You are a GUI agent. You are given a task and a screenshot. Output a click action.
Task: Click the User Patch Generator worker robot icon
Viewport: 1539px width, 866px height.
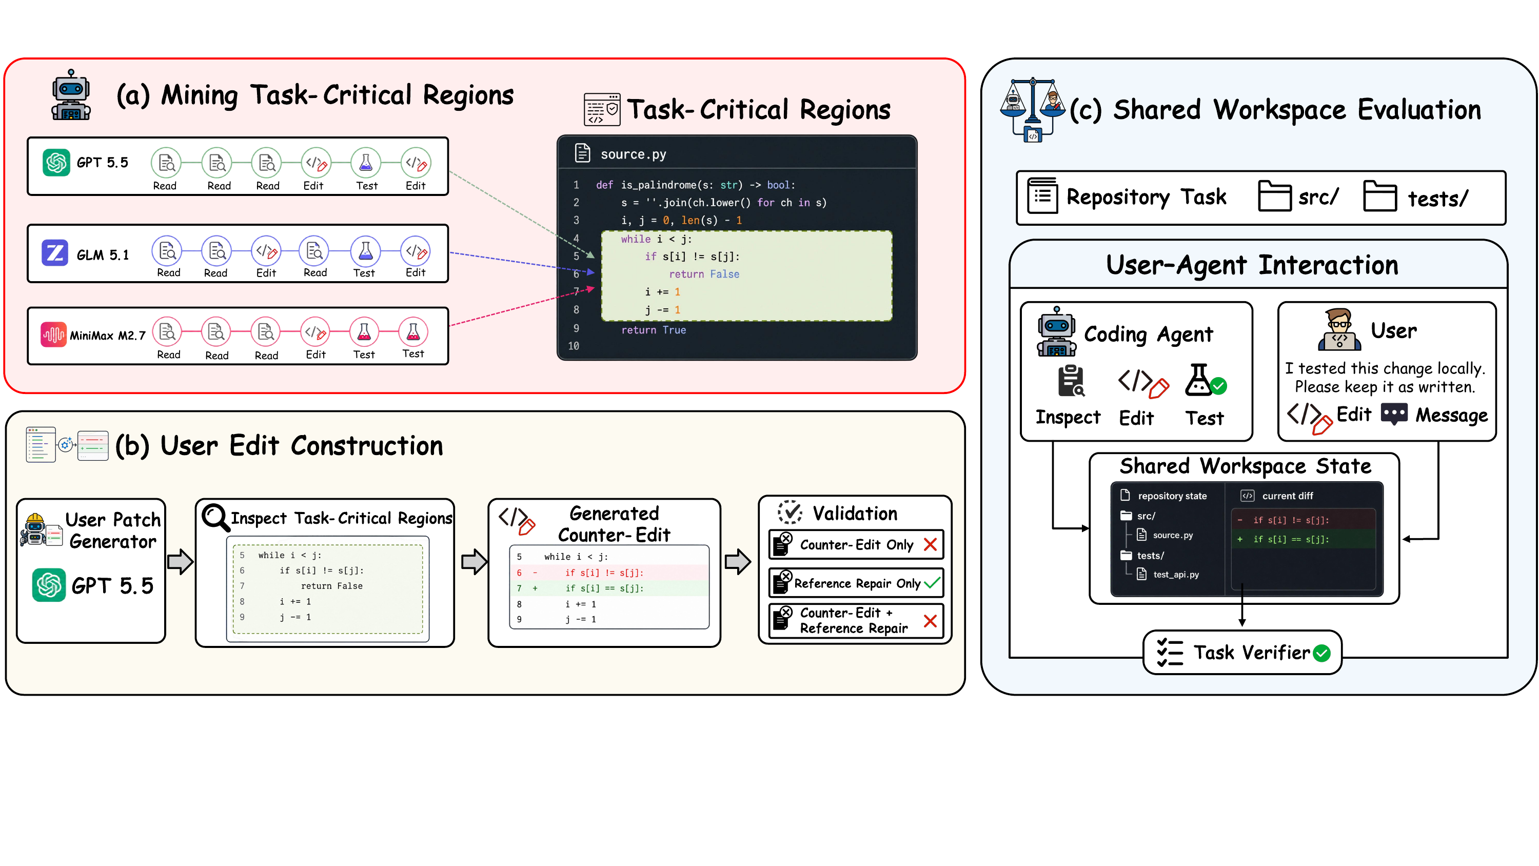(41, 529)
